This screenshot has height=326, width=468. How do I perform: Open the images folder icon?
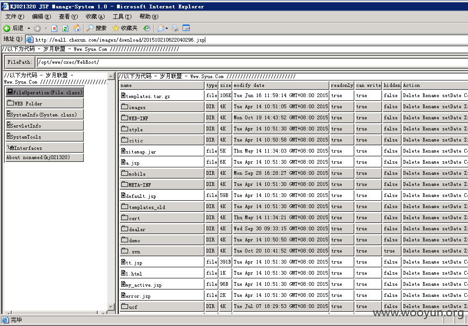click(124, 106)
